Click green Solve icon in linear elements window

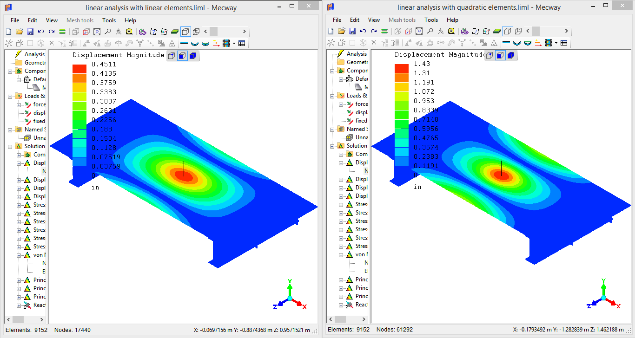click(x=62, y=32)
